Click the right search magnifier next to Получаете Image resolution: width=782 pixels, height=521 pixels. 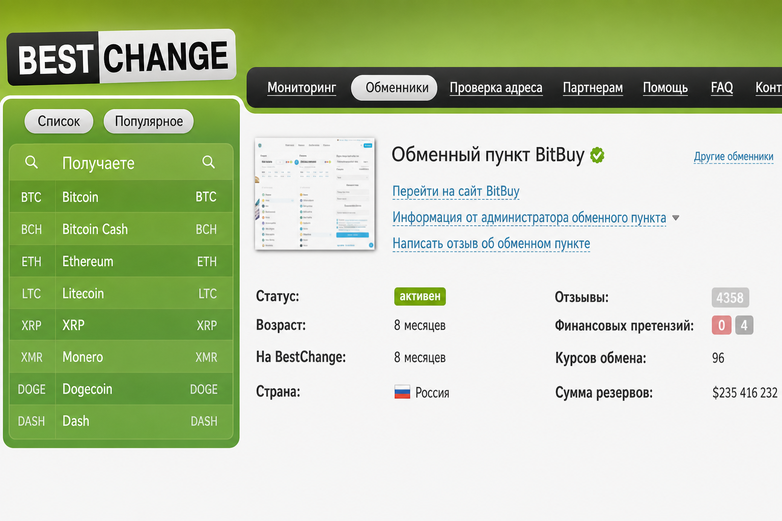tap(208, 162)
